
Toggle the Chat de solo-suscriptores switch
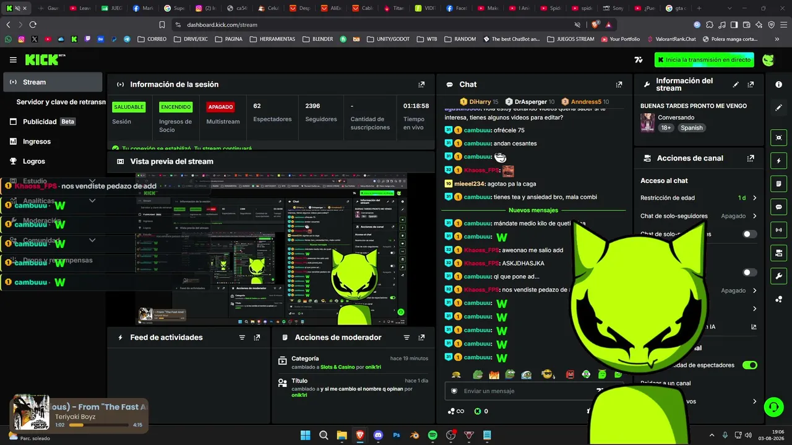[749, 234]
